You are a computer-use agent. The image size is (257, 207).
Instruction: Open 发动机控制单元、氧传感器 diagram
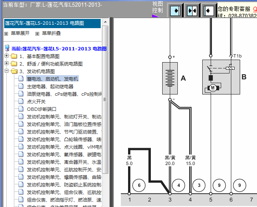click(x=64, y=155)
